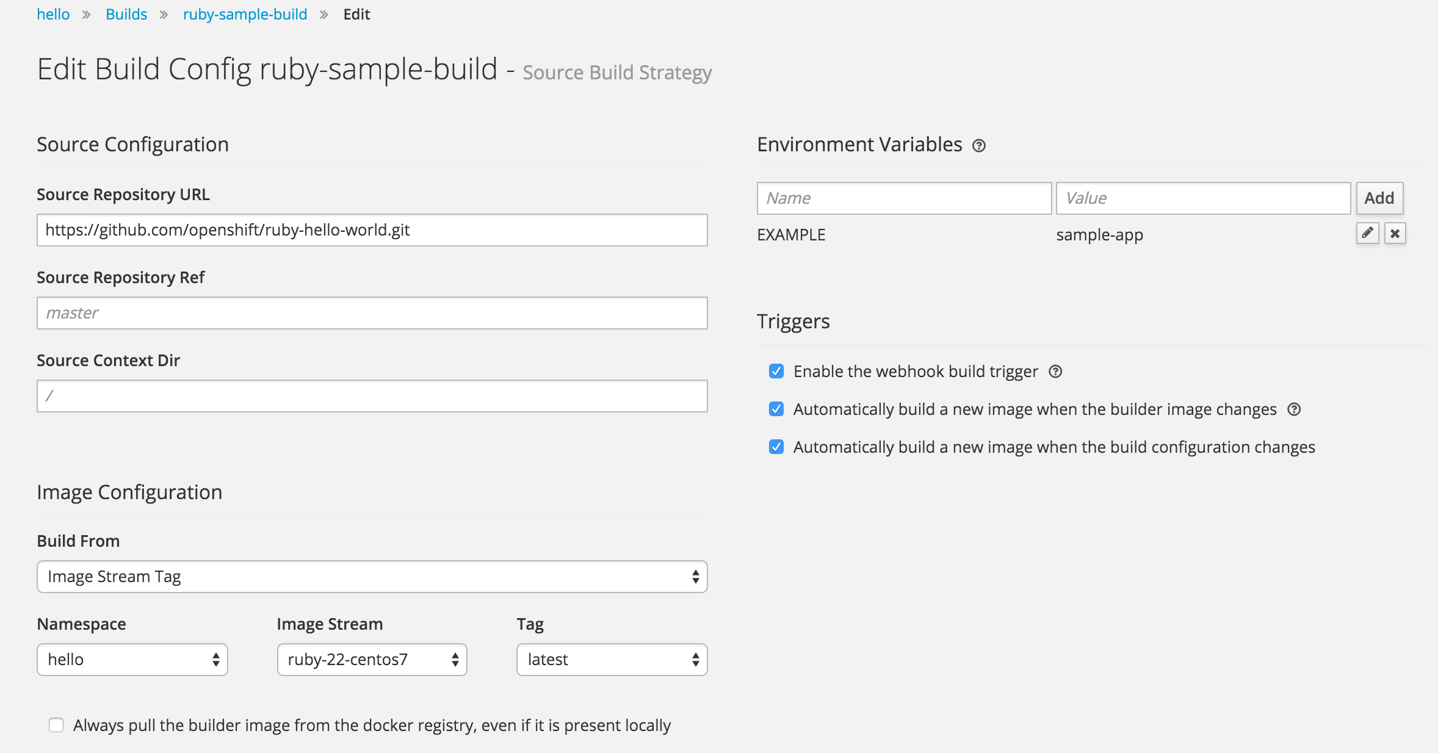Image resolution: width=1438 pixels, height=753 pixels.
Task: Expand the Image Stream dropdown
Action: tap(371, 659)
